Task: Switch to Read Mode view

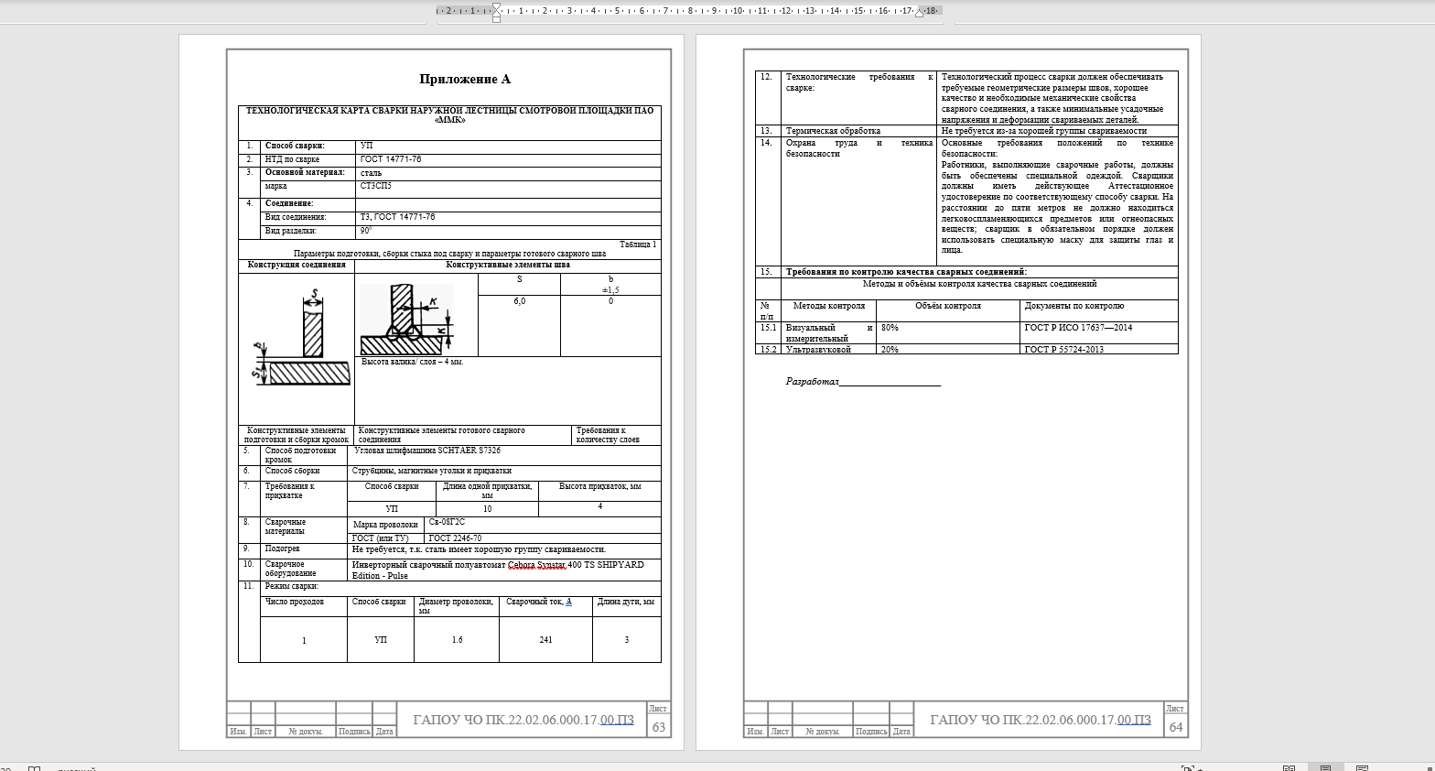Action: [x=1289, y=768]
